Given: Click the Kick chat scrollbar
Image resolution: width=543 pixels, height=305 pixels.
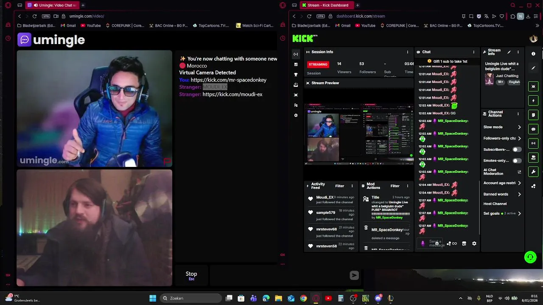Looking at the screenshot, I should (479, 208).
